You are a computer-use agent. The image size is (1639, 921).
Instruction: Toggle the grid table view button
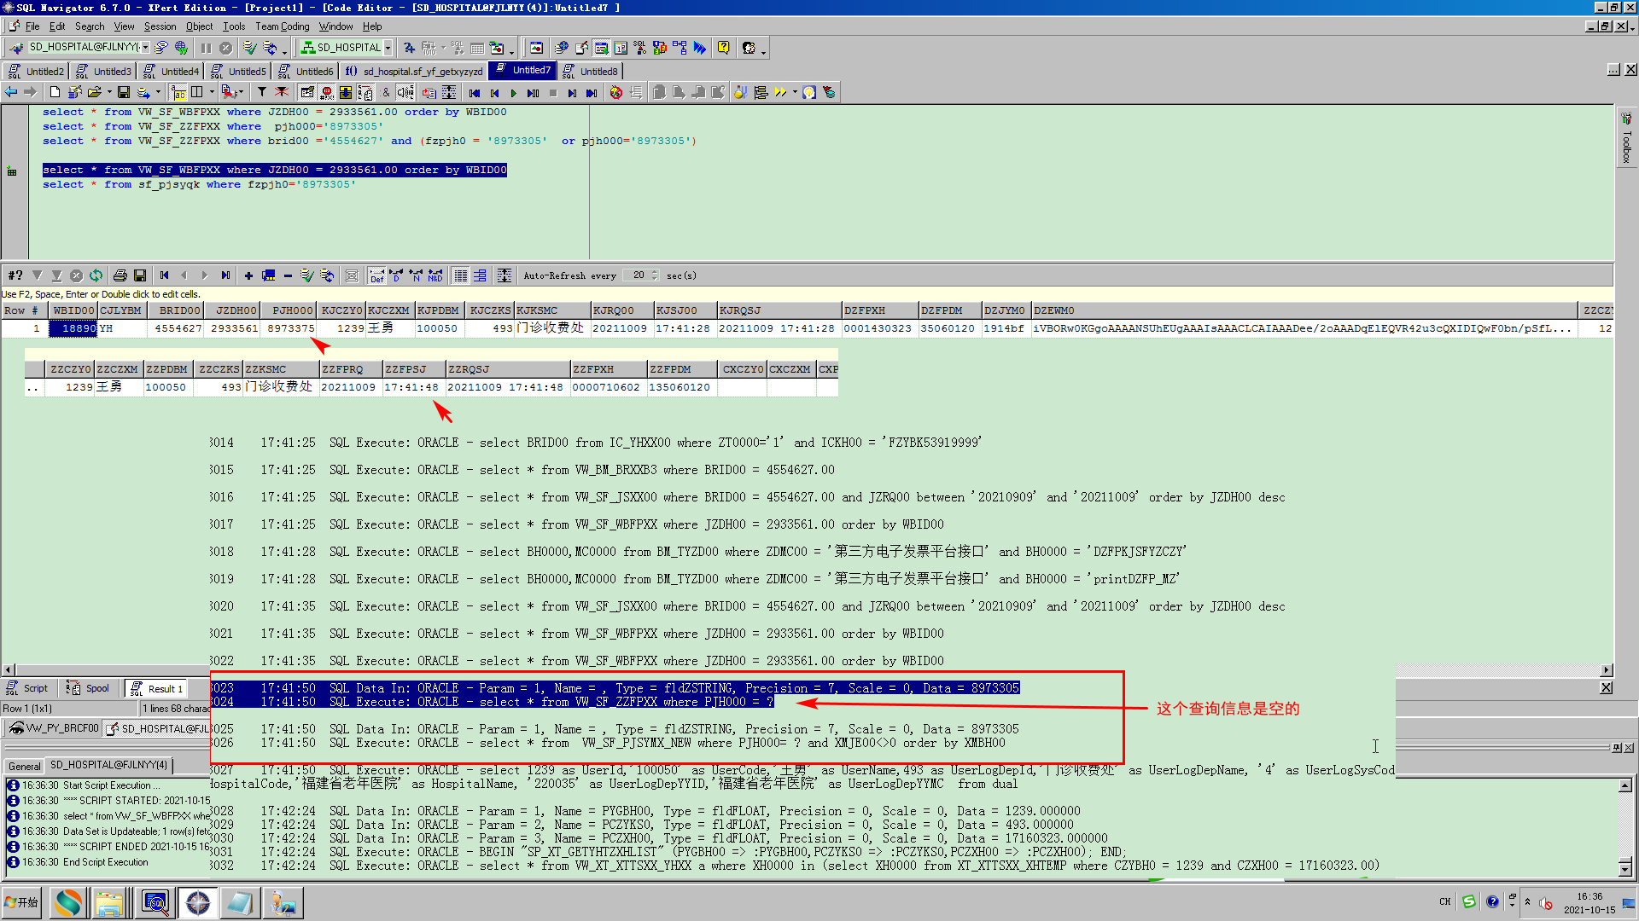coord(461,275)
